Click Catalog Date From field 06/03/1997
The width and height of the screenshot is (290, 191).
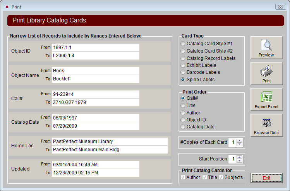(96, 118)
